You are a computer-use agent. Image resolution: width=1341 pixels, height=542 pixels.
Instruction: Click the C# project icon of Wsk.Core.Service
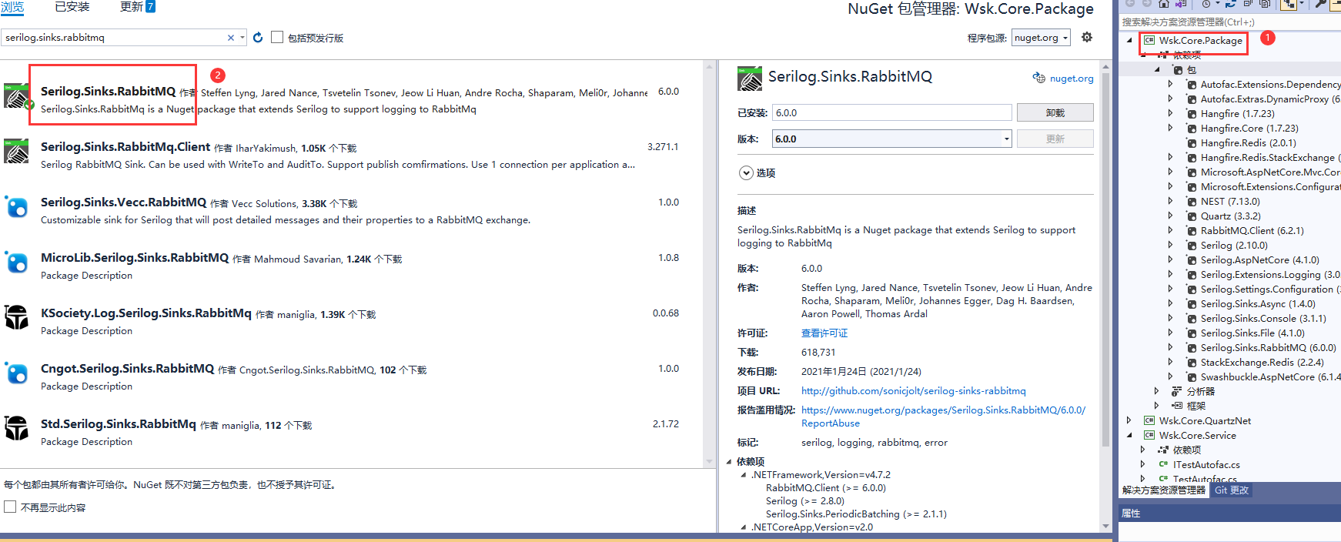click(1149, 435)
